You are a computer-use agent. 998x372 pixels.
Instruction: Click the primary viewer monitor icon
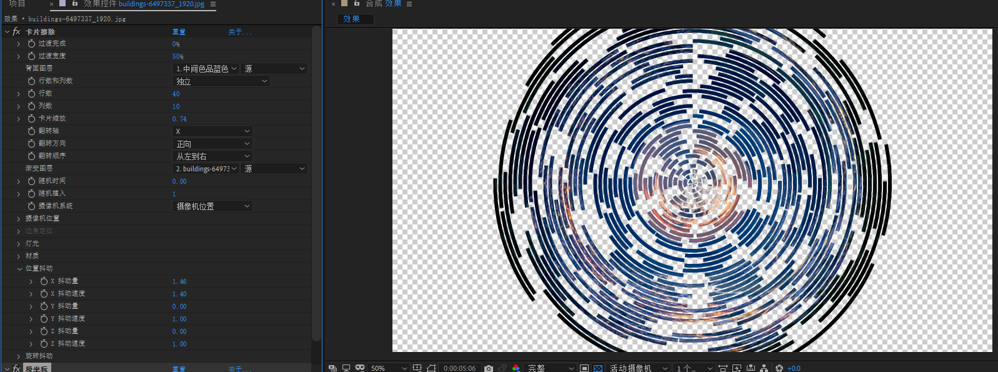point(346,368)
